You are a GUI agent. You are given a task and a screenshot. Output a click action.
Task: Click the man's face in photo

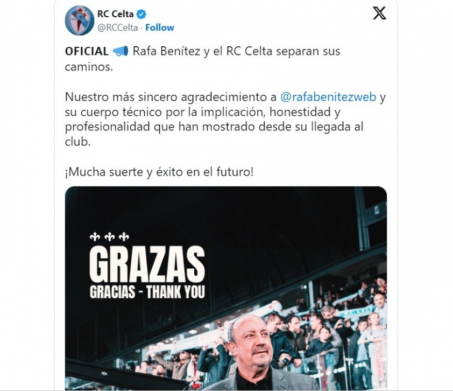pyautogui.click(x=252, y=342)
